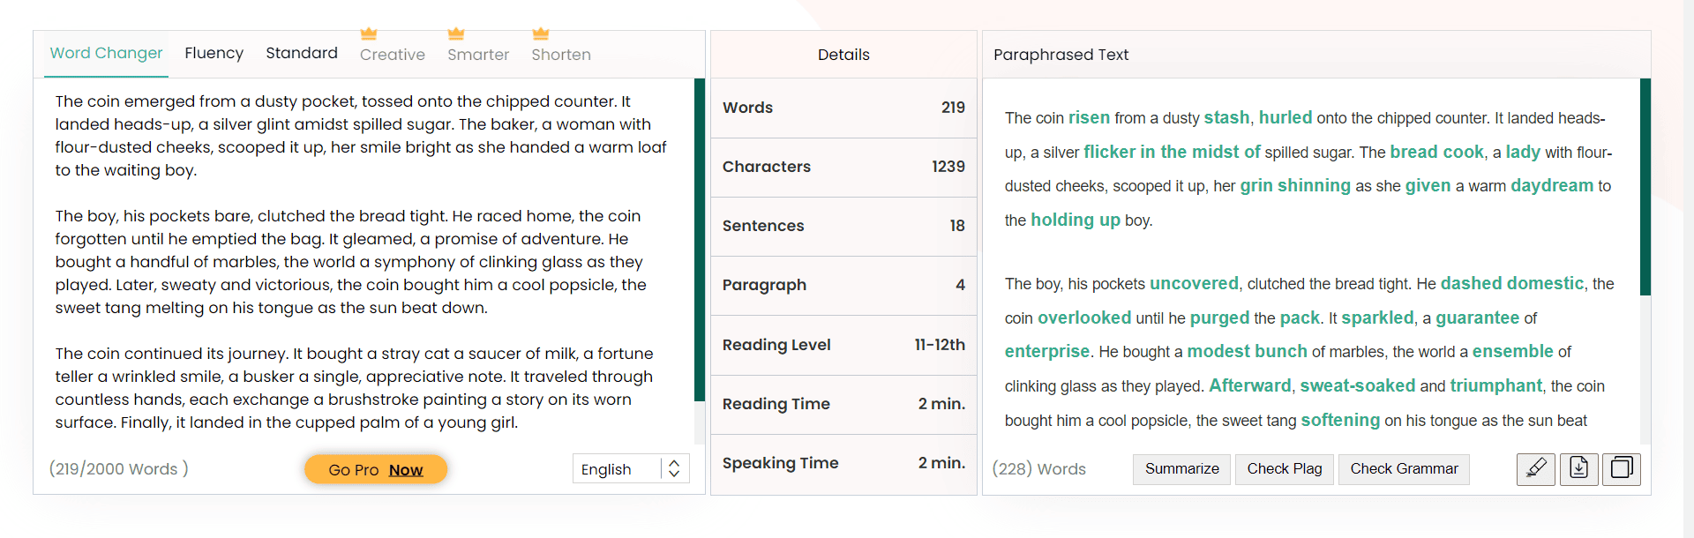Run Check Grammar on output
The image size is (1694, 538).
pos(1404,469)
